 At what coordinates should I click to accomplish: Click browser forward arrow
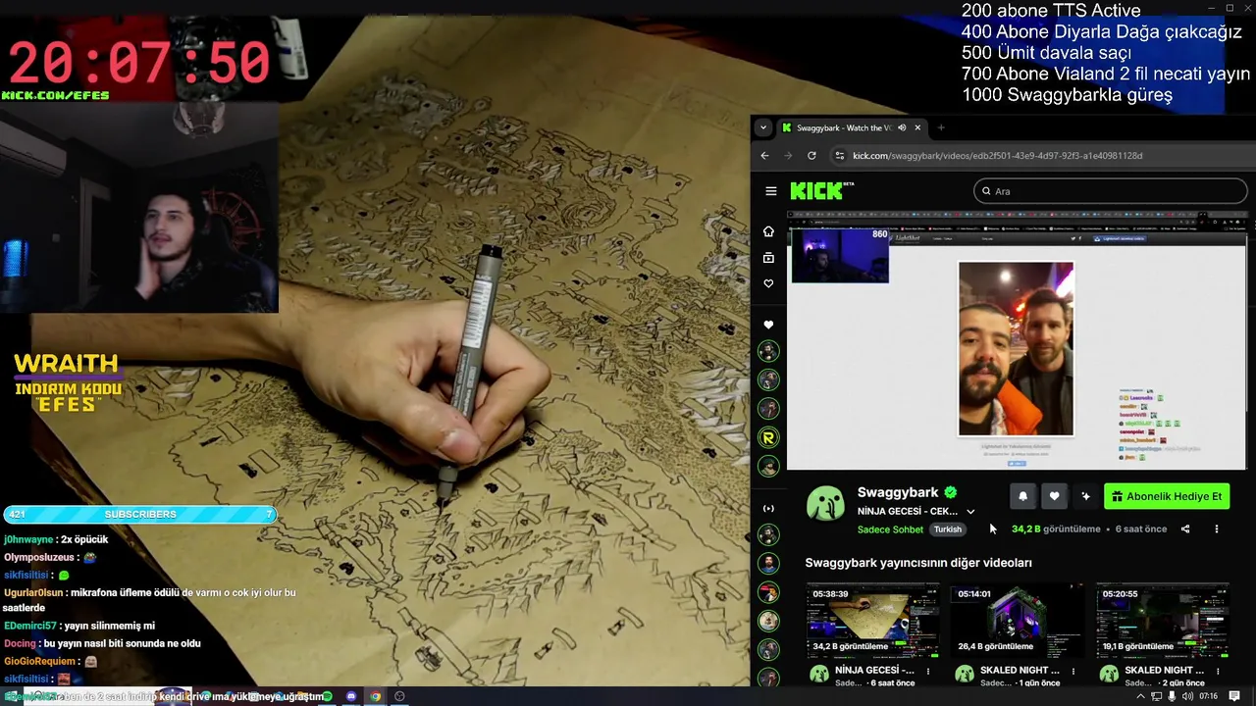tap(788, 155)
